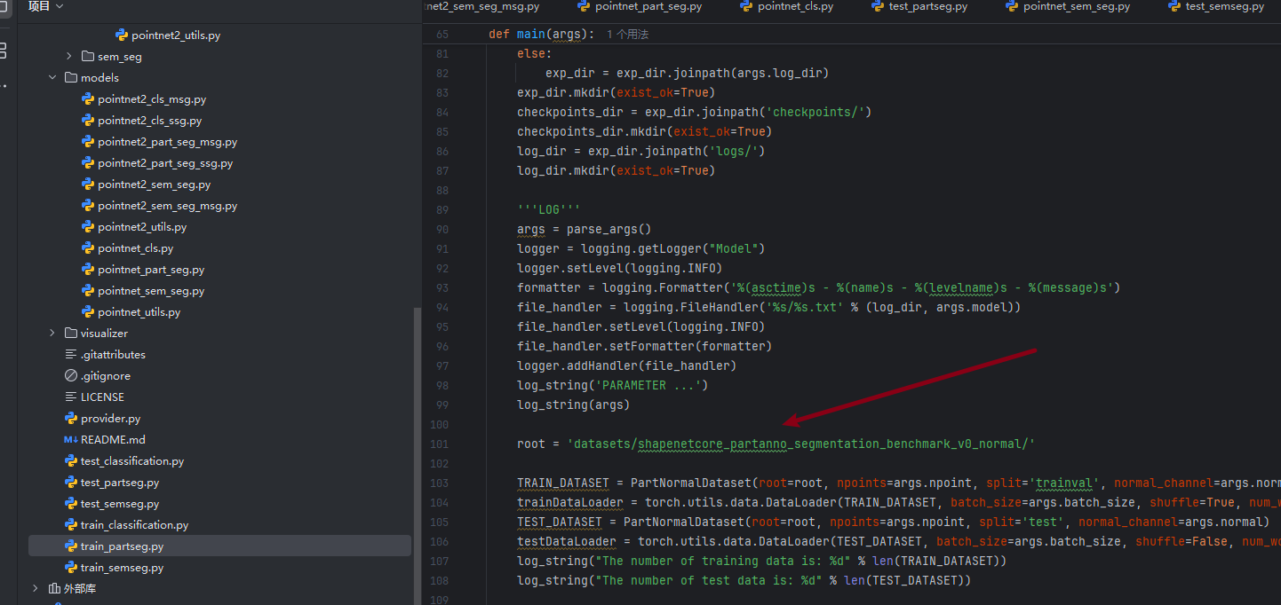Screen dimensions: 1281x605
Task: Click logger.setLevel(logging.INFO) line
Action: click(x=620, y=268)
